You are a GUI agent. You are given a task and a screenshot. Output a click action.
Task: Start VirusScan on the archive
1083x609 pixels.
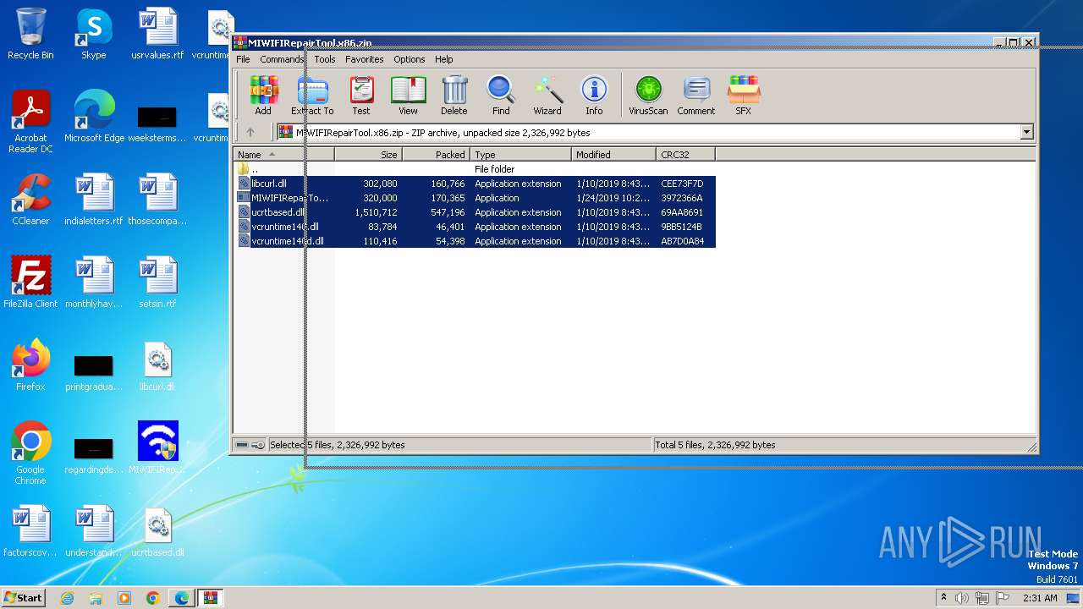[x=648, y=95]
